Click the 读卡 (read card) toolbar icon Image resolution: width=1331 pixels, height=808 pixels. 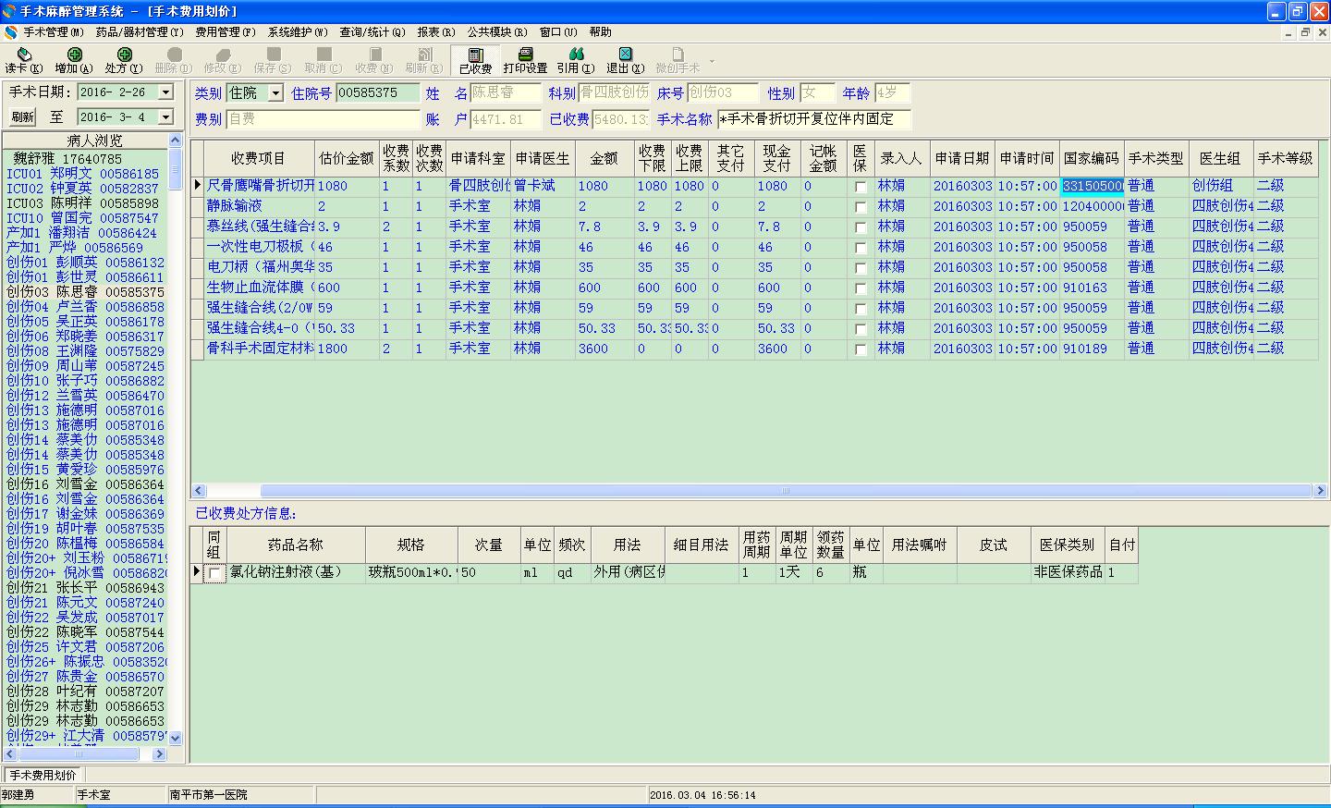[23, 55]
